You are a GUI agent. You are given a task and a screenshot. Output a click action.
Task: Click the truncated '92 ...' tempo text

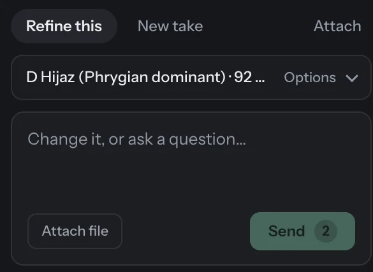coord(249,77)
